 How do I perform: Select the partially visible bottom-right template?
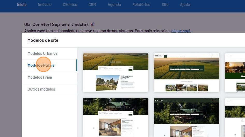click(235, 117)
